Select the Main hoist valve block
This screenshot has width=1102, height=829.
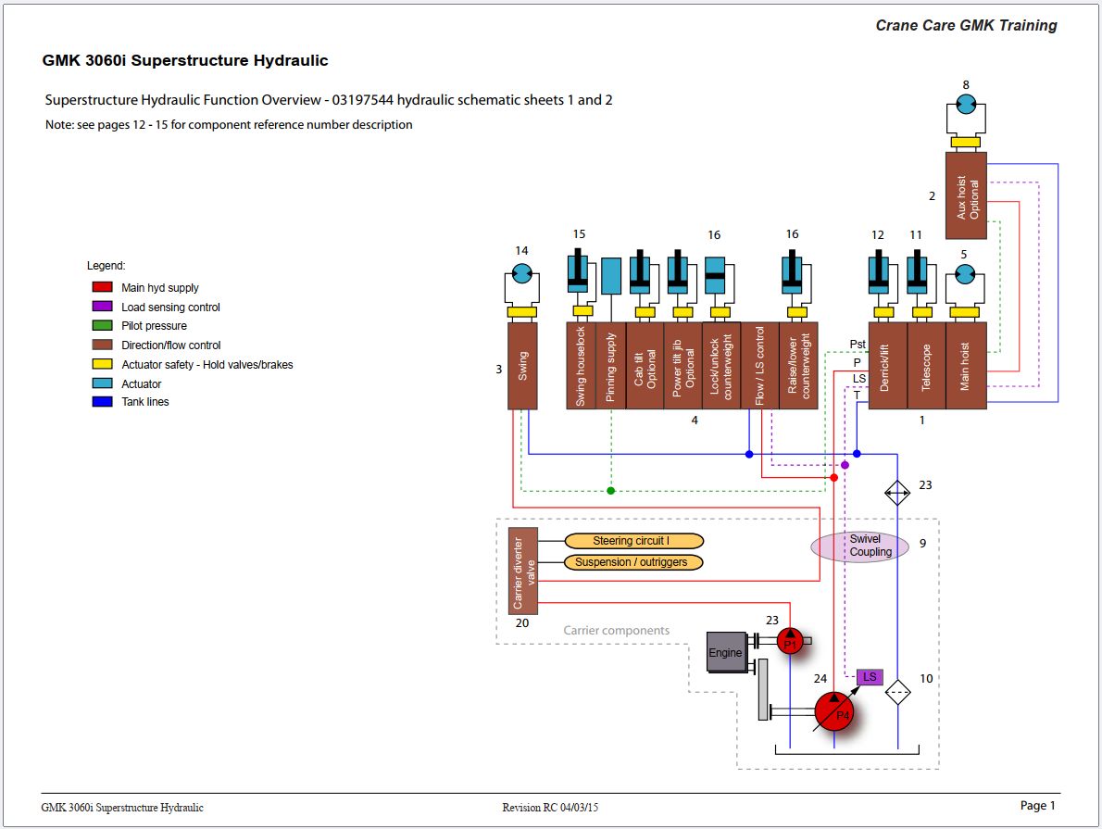(x=967, y=366)
